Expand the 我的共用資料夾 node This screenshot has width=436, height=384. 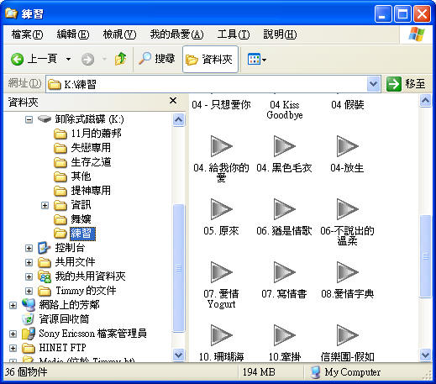point(29,276)
